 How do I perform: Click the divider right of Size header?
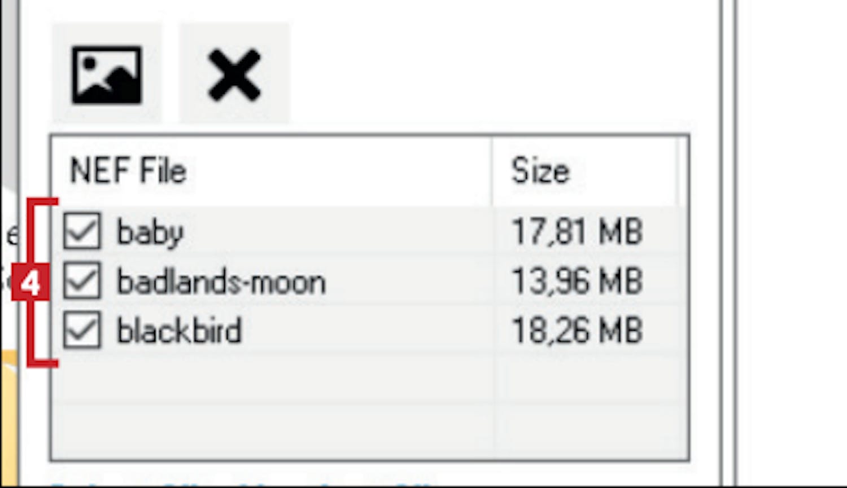pyautogui.click(x=677, y=170)
